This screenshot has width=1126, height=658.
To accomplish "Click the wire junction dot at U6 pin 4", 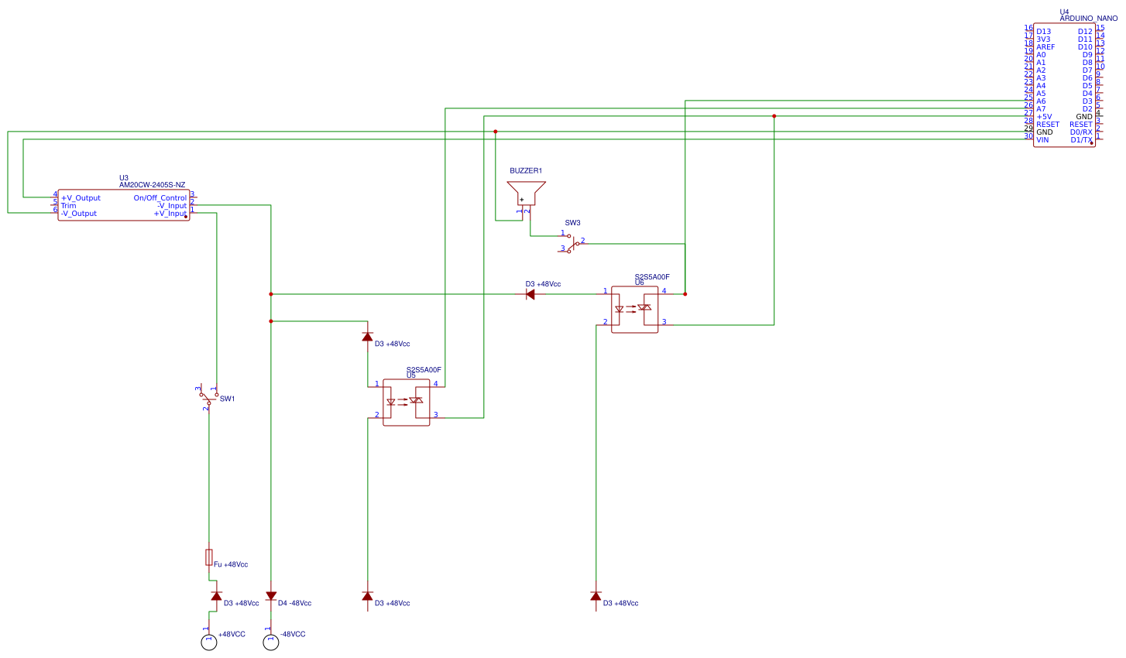I will (685, 294).
